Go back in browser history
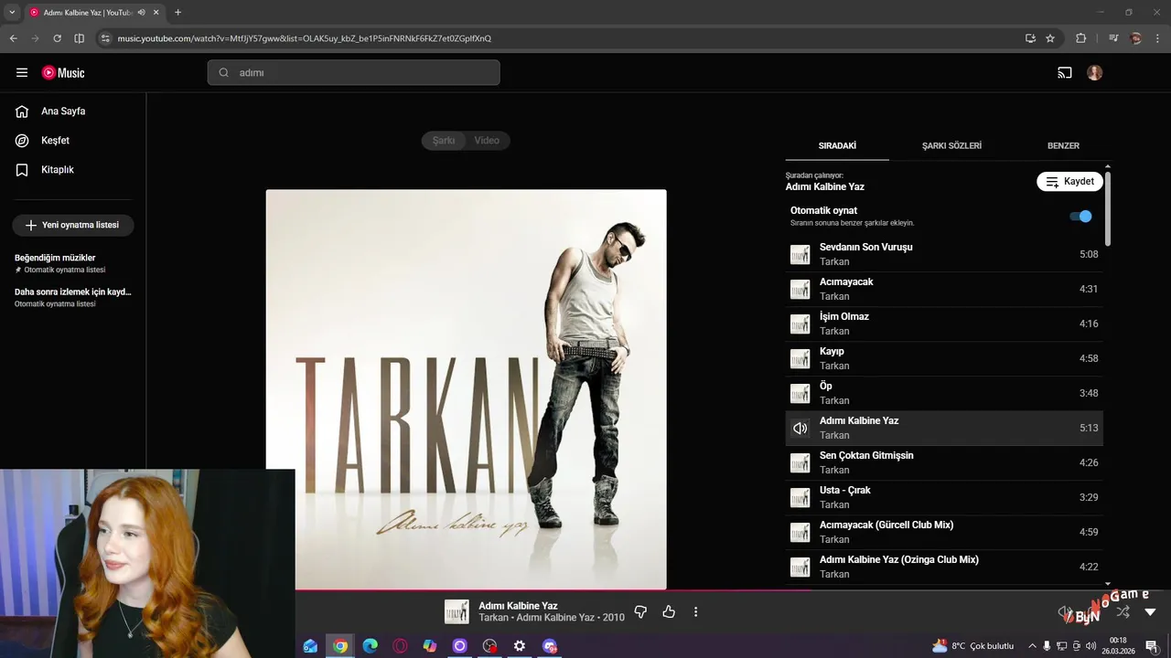The height and width of the screenshot is (658, 1171). point(13,38)
